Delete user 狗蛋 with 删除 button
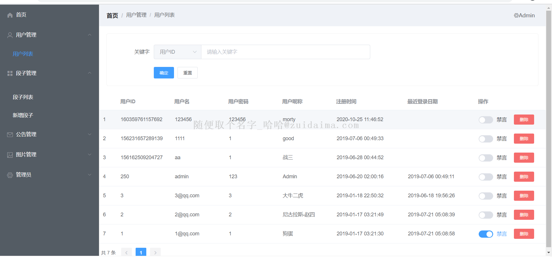The width and height of the screenshot is (552, 257). [x=524, y=234]
